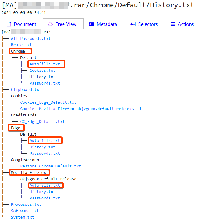Screen dimensions: 201x221
Task: Select the Chrome folder node
Action: pos(18,51)
